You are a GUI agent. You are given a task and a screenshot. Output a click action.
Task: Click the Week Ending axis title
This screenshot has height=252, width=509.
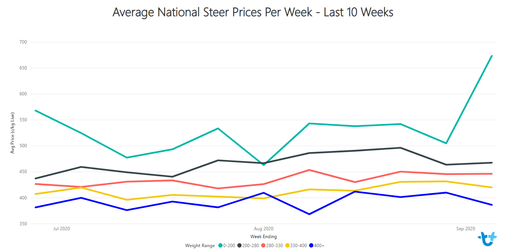coord(264,237)
